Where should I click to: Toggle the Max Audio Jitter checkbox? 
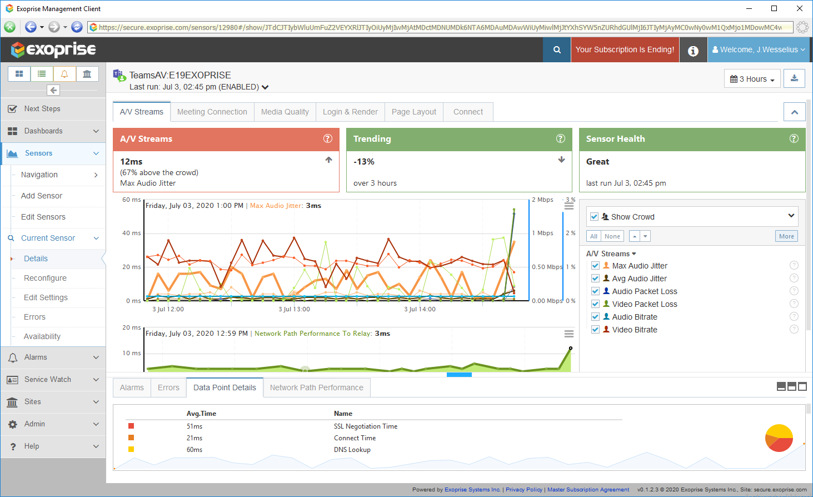tap(595, 266)
